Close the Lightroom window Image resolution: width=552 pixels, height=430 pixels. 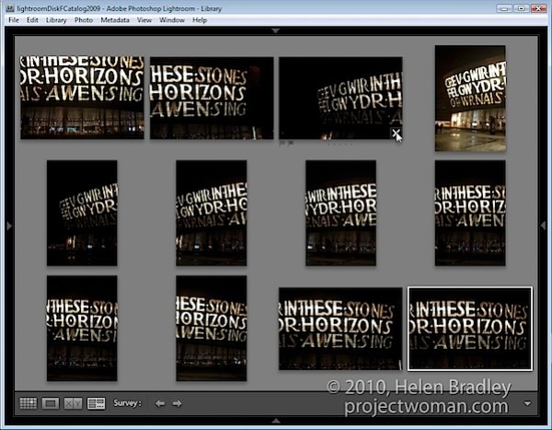[x=538, y=8]
